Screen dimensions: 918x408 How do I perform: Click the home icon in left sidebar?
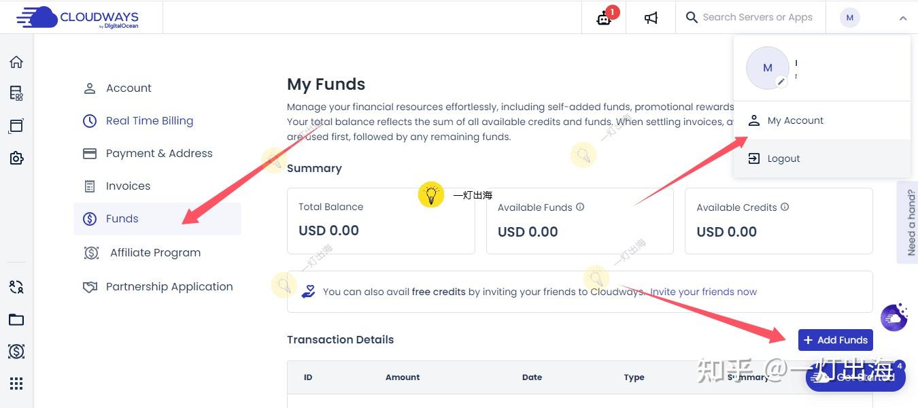pos(16,63)
